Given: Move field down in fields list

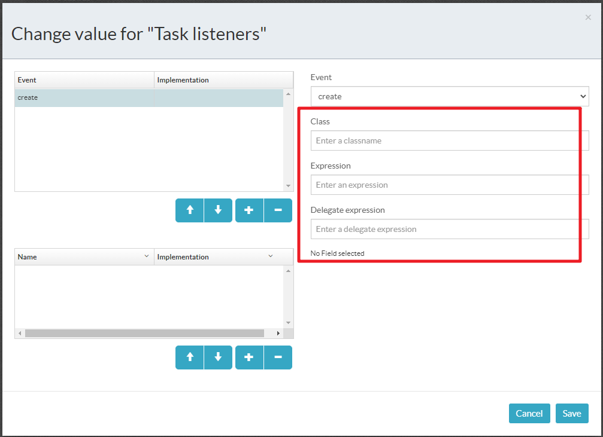Looking at the screenshot, I should click(x=218, y=357).
